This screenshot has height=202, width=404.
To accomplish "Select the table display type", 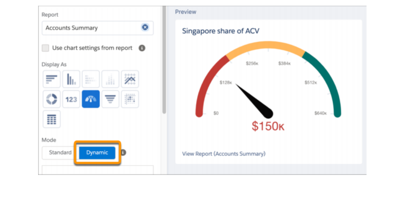I will 52,119.
